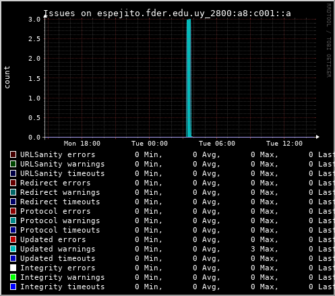Click the Integrity warnings bright green swatch
This screenshot has width=335, height=296.
(13, 277)
